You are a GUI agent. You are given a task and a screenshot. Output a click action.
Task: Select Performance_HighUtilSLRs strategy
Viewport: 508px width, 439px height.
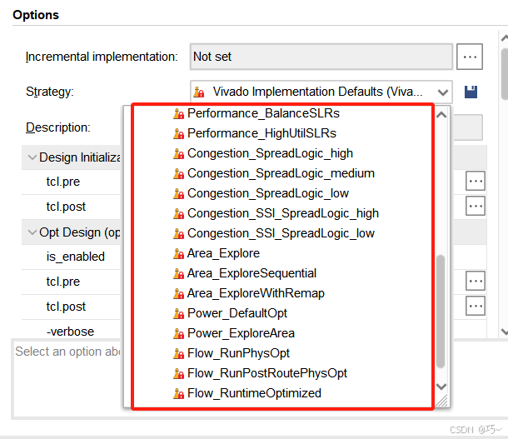(261, 133)
